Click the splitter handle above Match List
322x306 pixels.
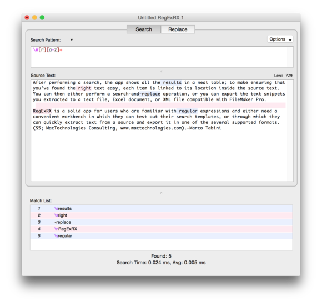pyautogui.click(x=161, y=193)
